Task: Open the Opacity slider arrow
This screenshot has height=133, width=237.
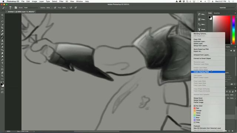Action: click(x=52, y=7)
